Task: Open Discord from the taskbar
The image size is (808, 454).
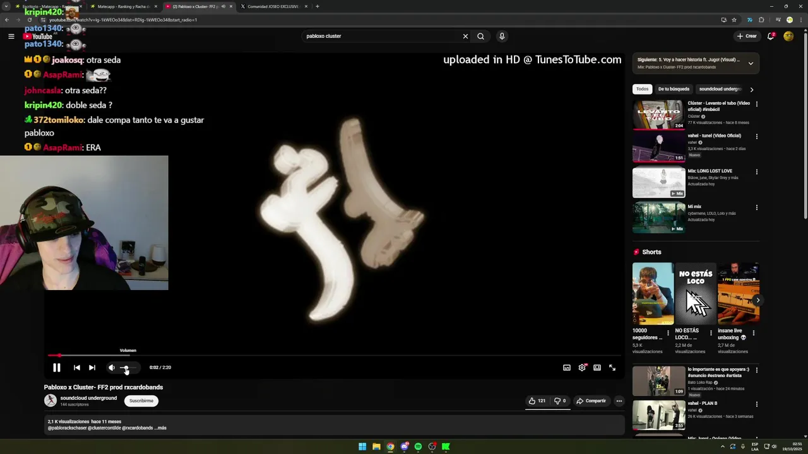Action: [x=404, y=446]
